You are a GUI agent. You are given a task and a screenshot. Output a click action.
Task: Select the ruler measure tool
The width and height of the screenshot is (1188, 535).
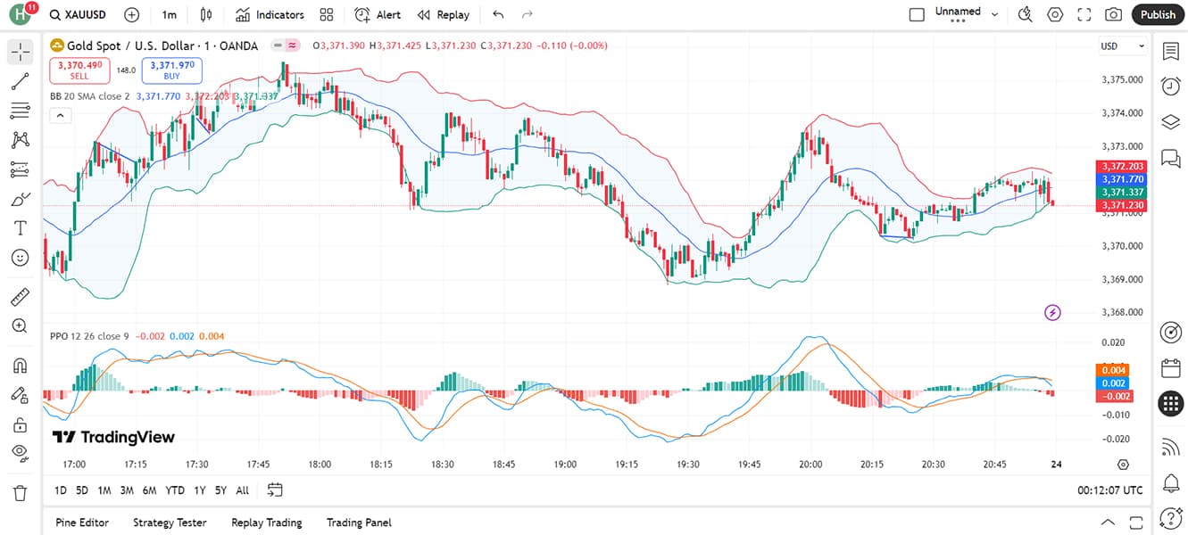(20, 297)
